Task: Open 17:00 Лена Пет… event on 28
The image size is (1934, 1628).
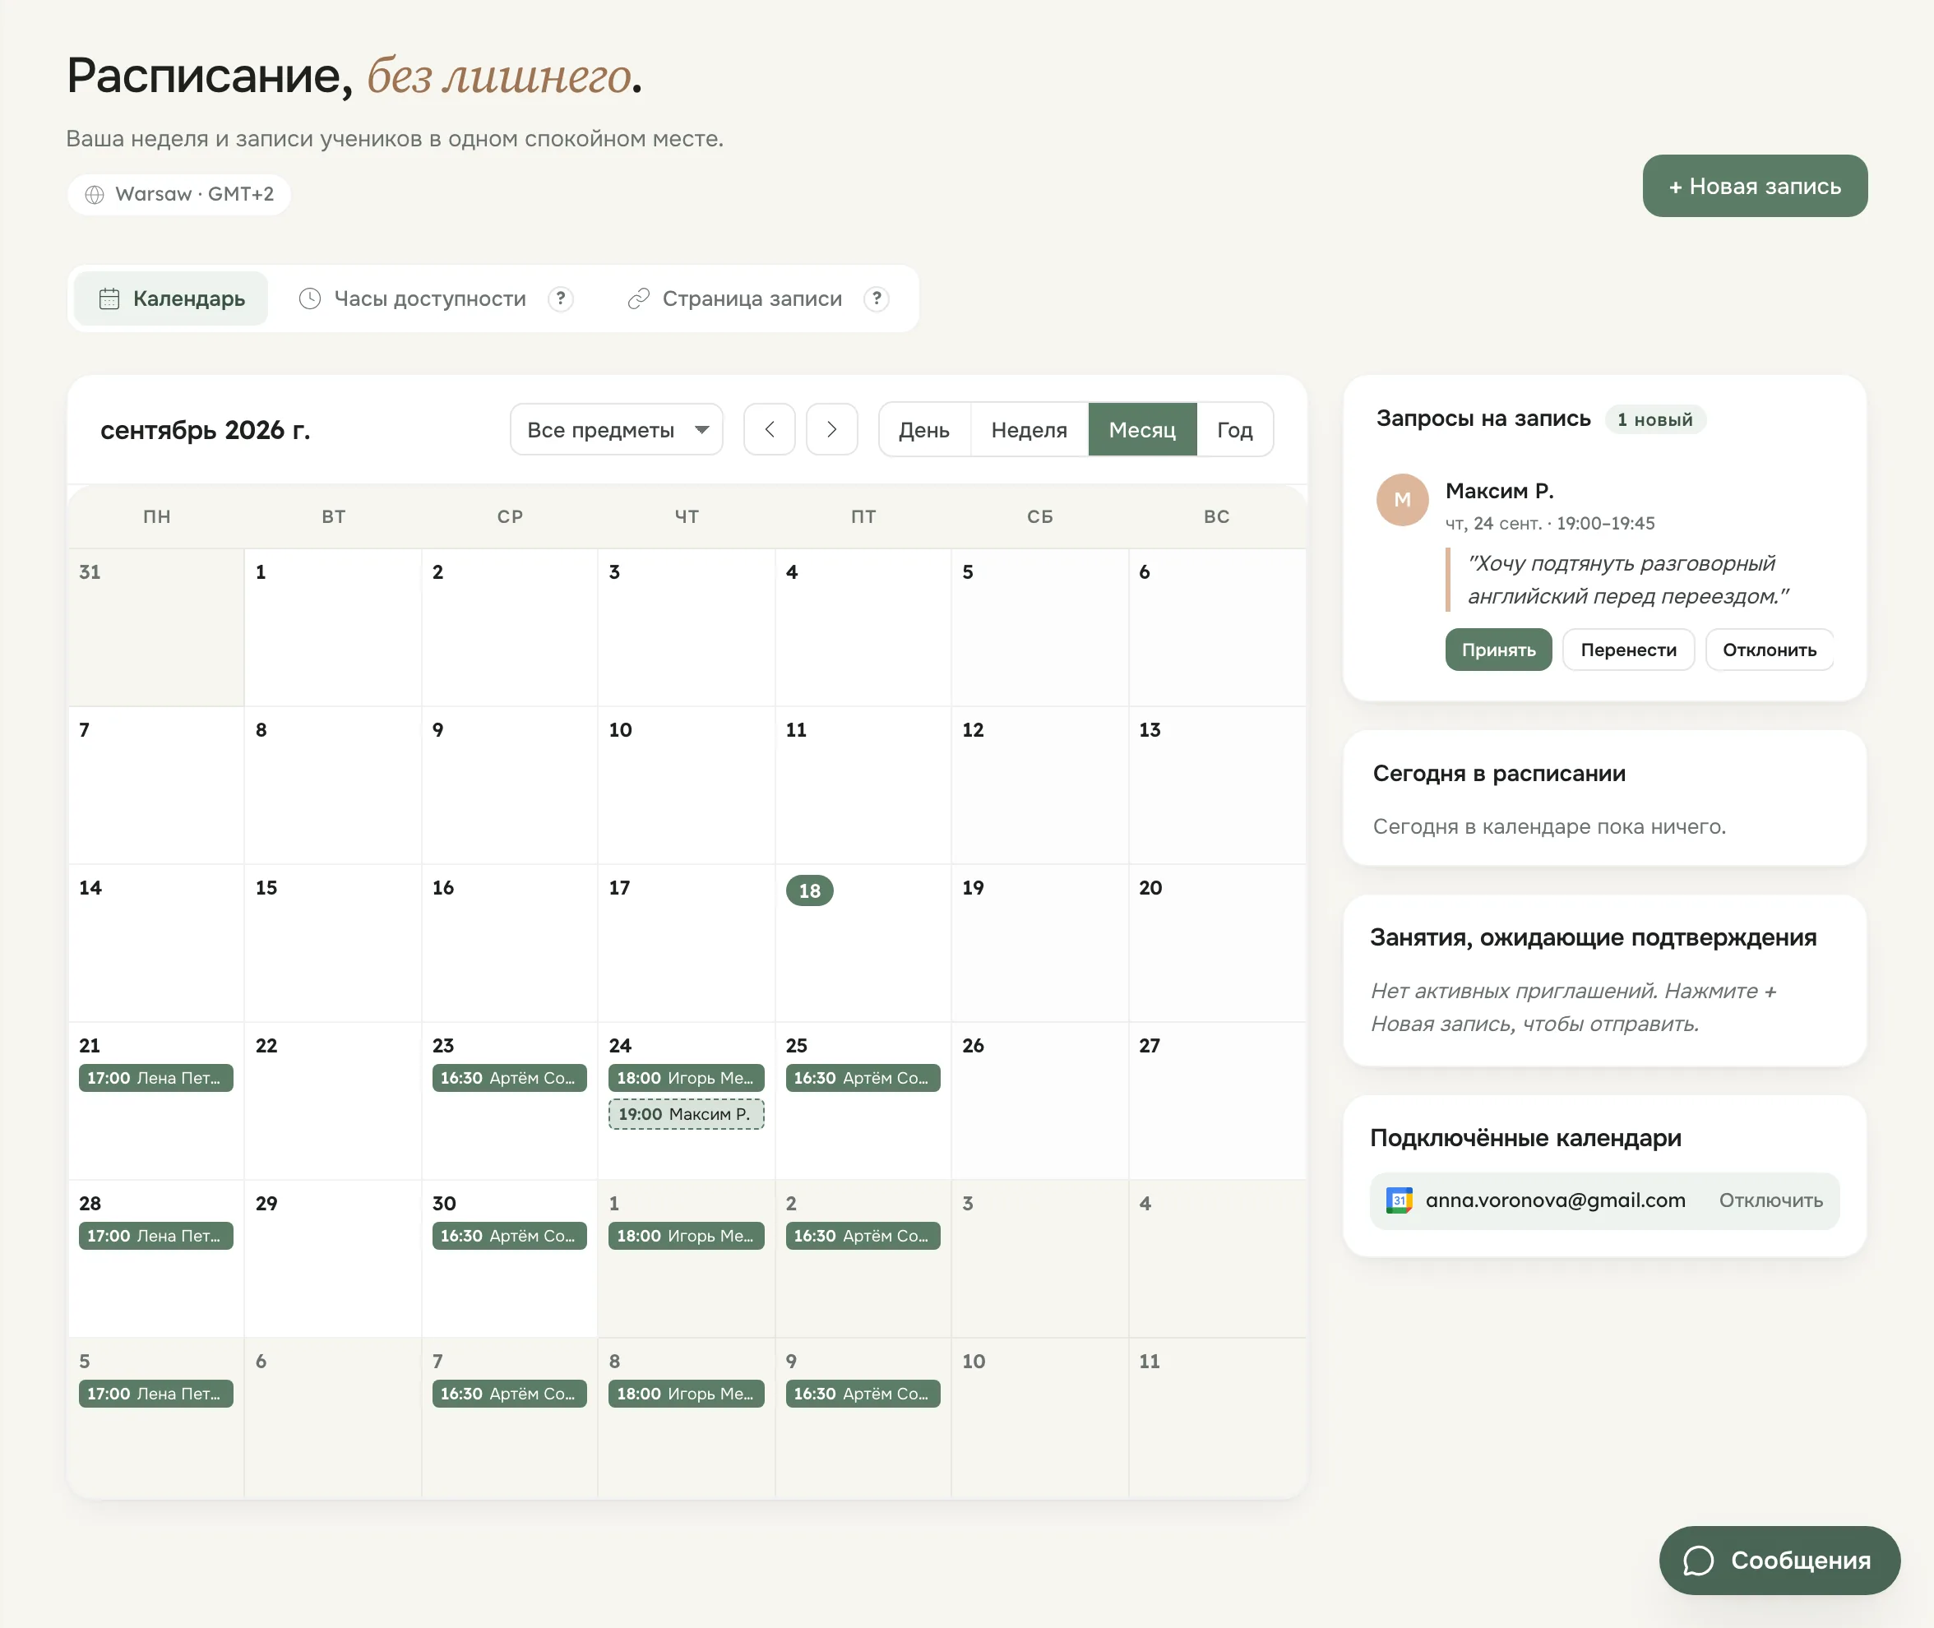Action: [x=156, y=1236]
